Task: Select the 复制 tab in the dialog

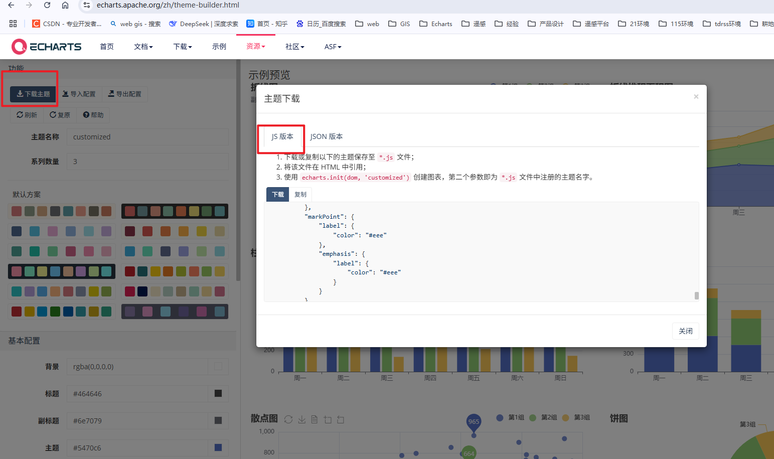Action: click(300, 194)
